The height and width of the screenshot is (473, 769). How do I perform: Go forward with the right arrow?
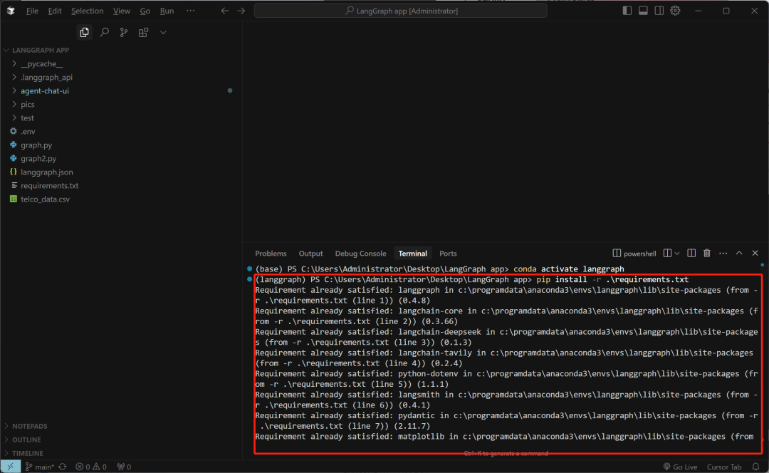point(241,10)
